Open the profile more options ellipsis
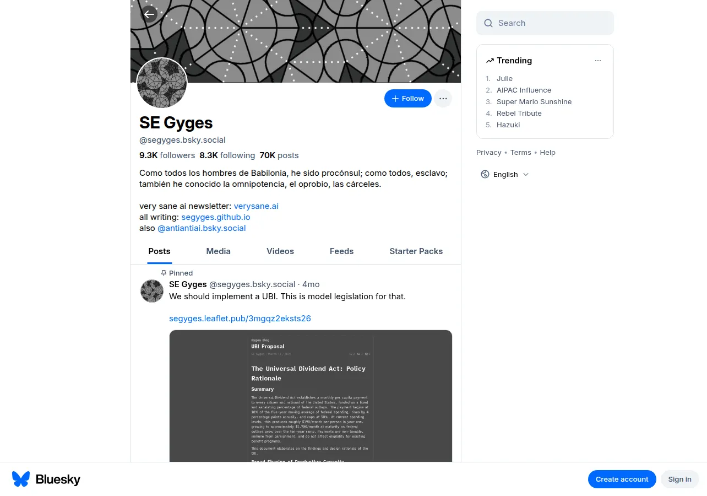This screenshot has height=496, width=707. tap(443, 99)
